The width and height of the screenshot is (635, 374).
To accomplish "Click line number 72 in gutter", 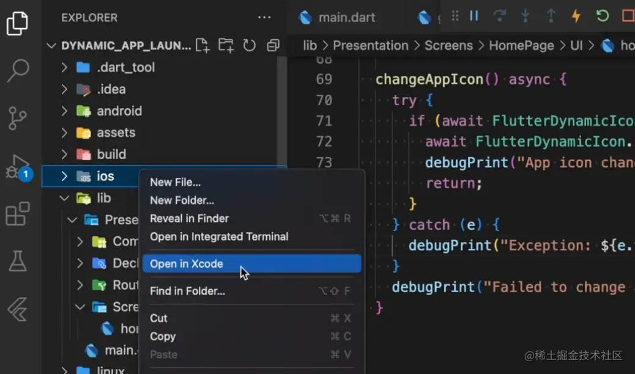I will click(324, 141).
